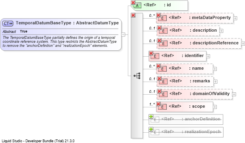
Task: Select the ': remarks' label
Action: [x=200, y=81]
